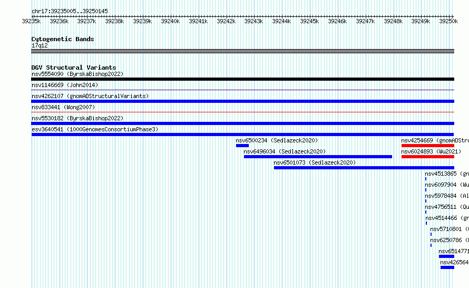The height and width of the screenshot is (288, 469).
Task: Click ruler position 39248k
Action: pyautogui.click(x=393, y=21)
